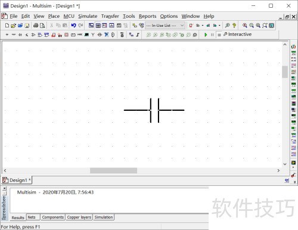The width and height of the screenshot is (298, 230).
Task: Expand the In-Use List dropdown
Action: pos(182,26)
